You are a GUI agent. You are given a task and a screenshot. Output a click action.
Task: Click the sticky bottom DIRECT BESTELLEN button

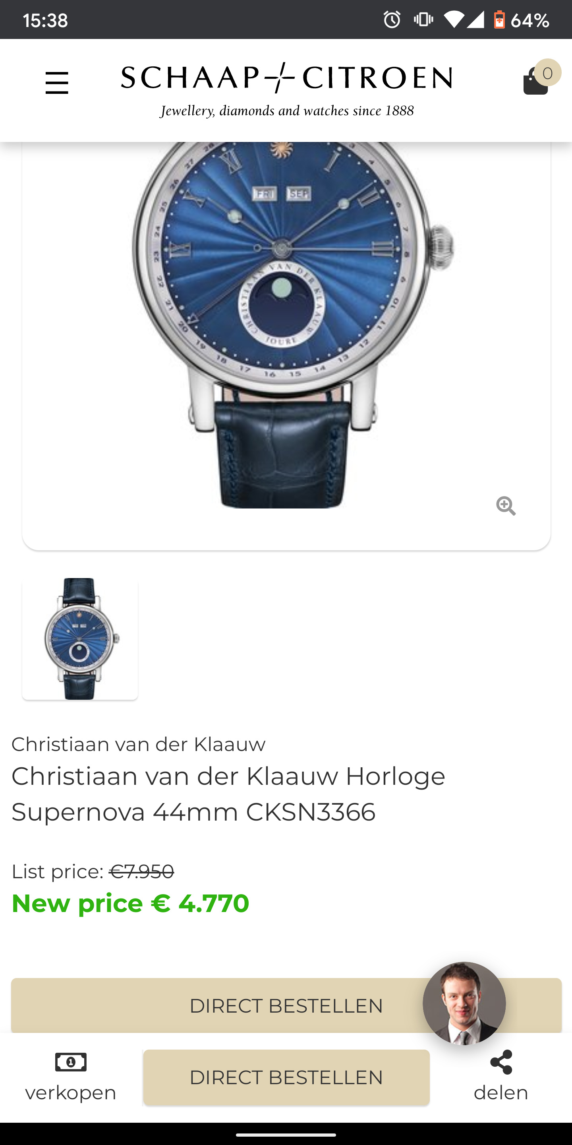pyautogui.click(x=286, y=1077)
